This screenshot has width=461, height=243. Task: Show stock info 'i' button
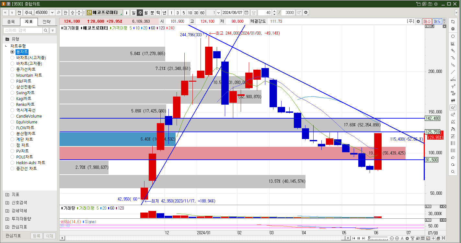tap(127, 13)
